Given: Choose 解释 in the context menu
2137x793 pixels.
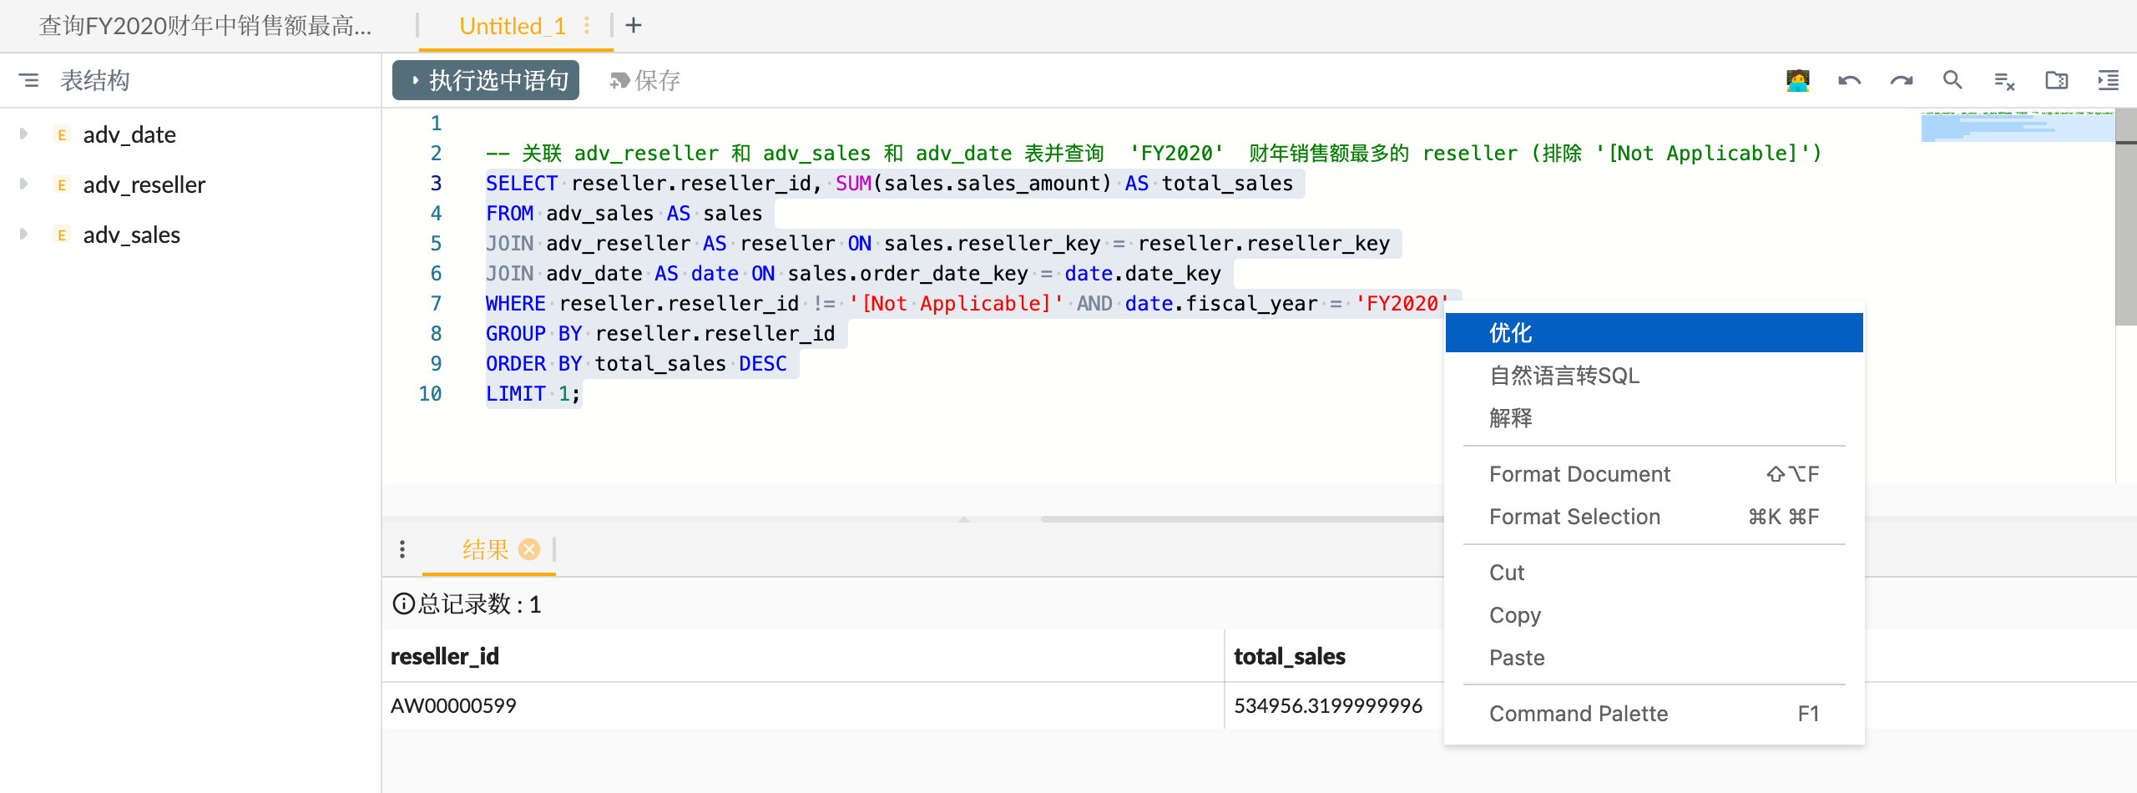Looking at the screenshot, I should coord(1510,417).
